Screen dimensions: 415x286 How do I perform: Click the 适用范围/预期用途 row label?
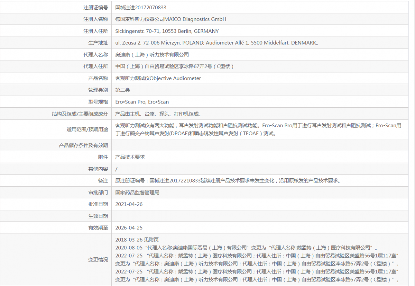click(x=87, y=129)
